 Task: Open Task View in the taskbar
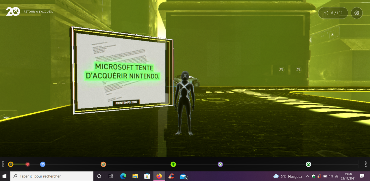(111, 176)
